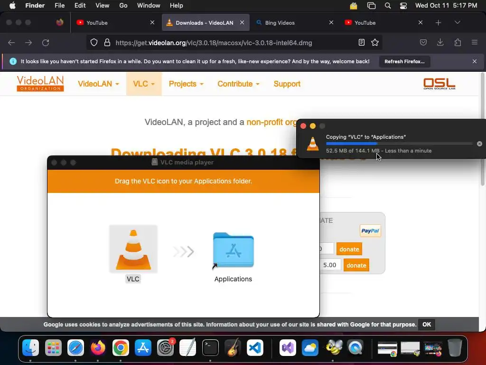Close the Downloads - VideoLAN tab
Image resolution: width=486 pixels, height=365 pixels.
[242, 23]
